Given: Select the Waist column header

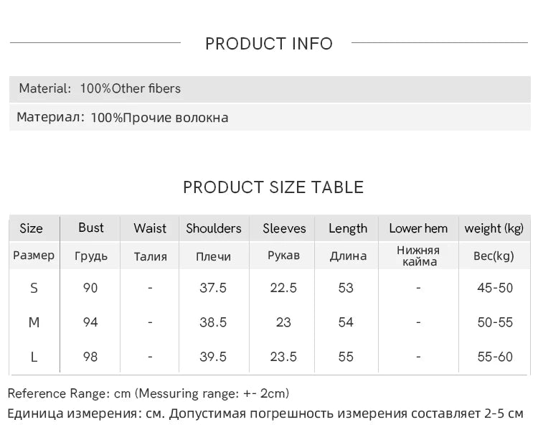Looking at the screenshot, I should point(150,228).
